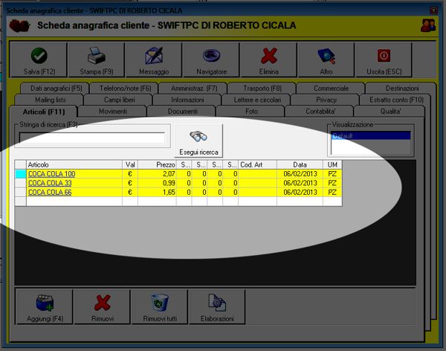Click the Stampa (F9) printer button
446x351 pixels.
(x=97, y=59)
